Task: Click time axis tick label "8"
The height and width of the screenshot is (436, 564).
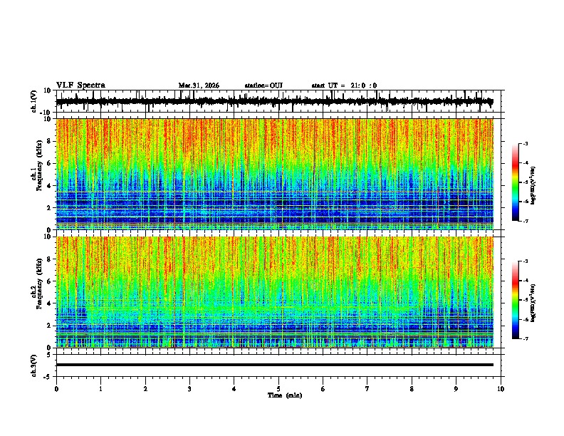Action: tap(412, 389)
